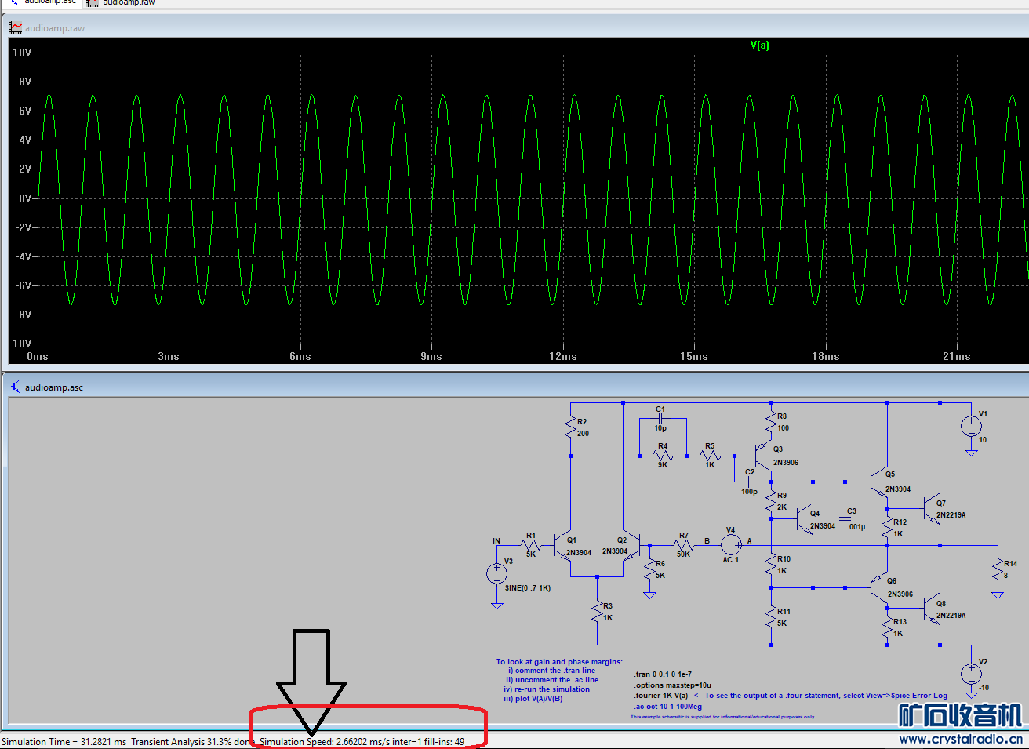Select the V3 sine voltage source symbol

(x=496, y=574)
